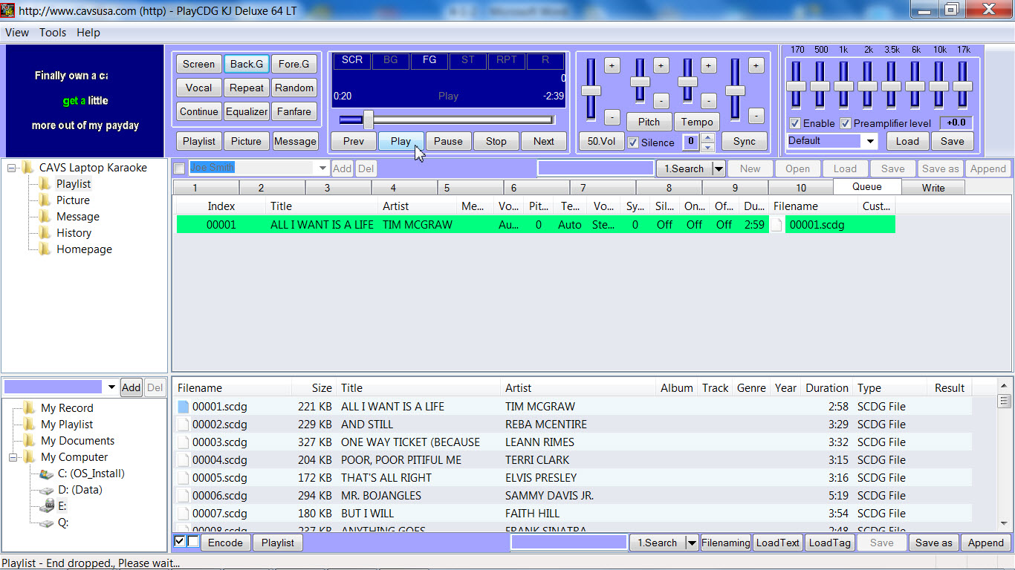The image size is (1015, 570).
Task: Click minus button beside the volume slider
Action: coord(612,117)
